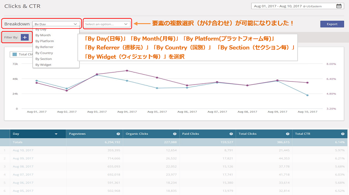Click the Total Clicks legend color swatch
The image size is (349, 195).
coord(14,55)
